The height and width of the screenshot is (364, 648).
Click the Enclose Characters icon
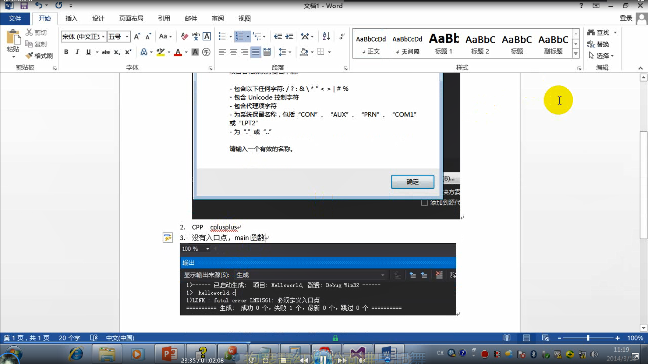206,52
